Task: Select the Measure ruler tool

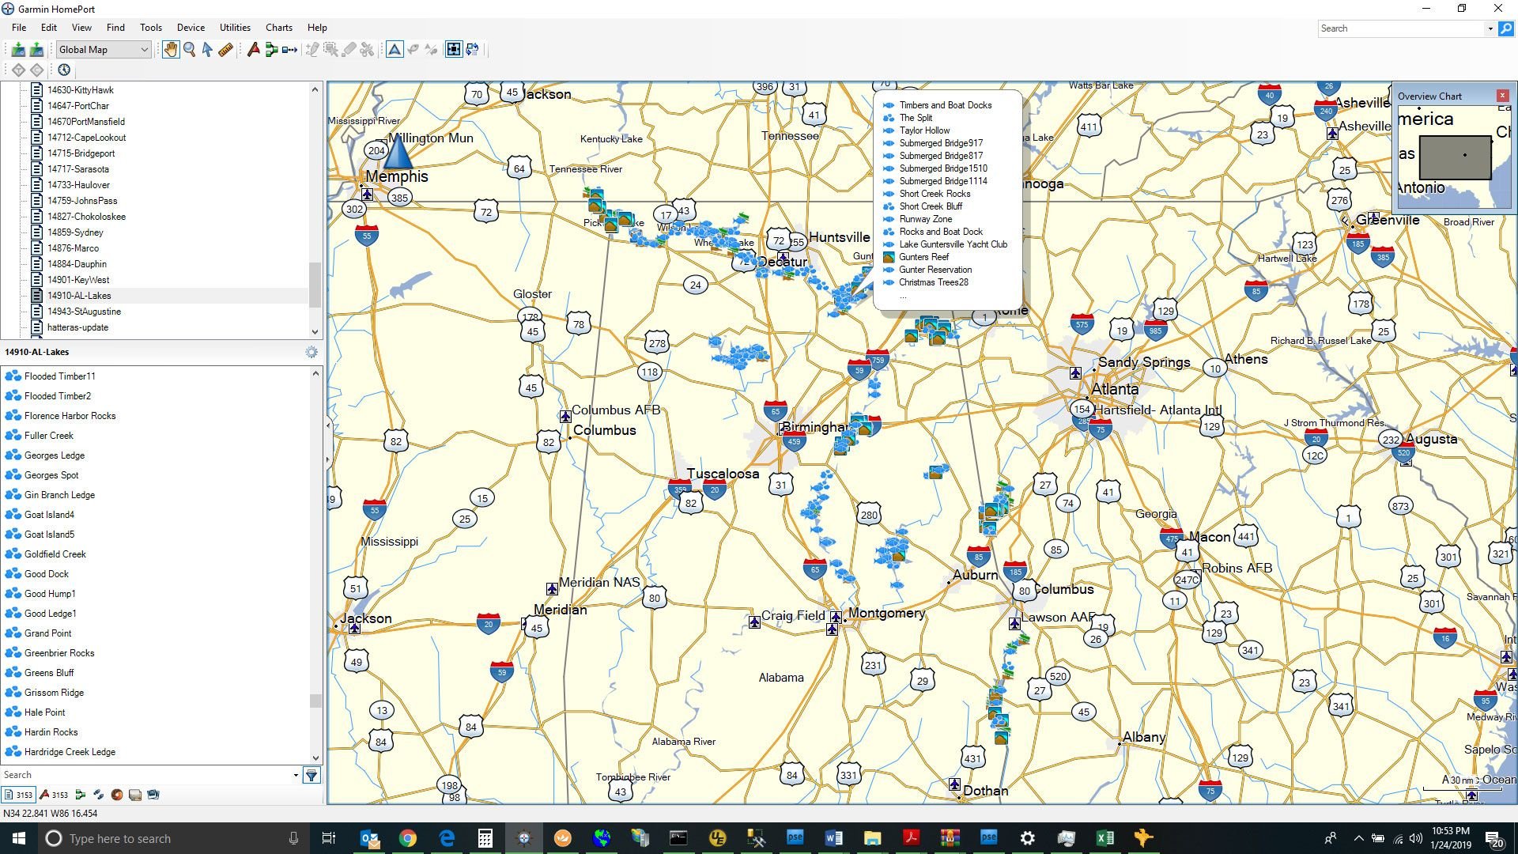Action: point(225,50)
